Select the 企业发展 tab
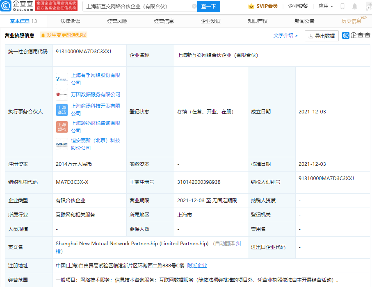 coord(211,21)
